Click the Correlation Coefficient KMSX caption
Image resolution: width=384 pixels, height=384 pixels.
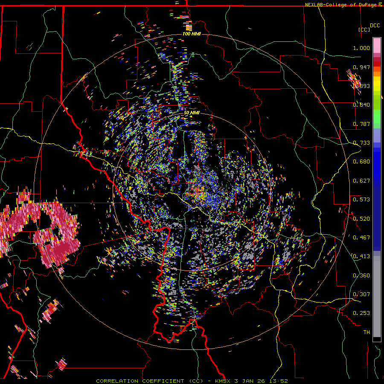(x=192, y=381)
